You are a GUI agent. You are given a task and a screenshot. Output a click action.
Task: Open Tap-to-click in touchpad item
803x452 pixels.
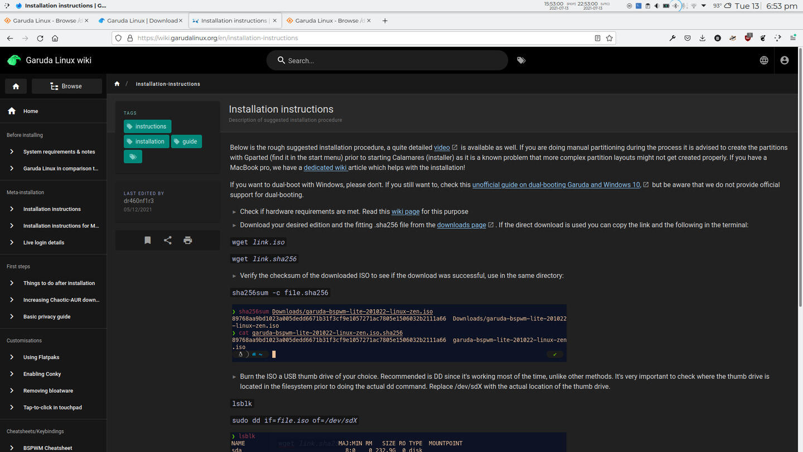click(53, 408)
